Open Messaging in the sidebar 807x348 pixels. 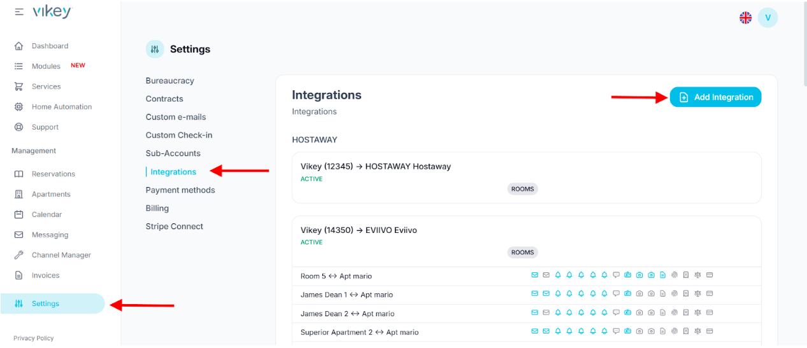tap(50, 235)
